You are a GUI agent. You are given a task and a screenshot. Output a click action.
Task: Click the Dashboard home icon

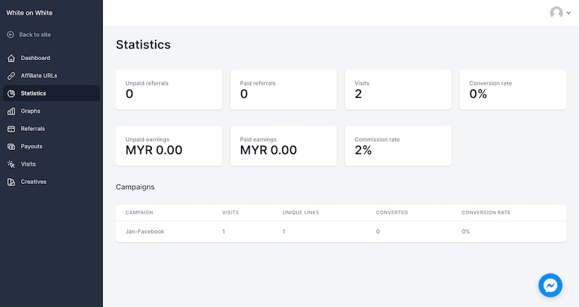pos(11,58)
